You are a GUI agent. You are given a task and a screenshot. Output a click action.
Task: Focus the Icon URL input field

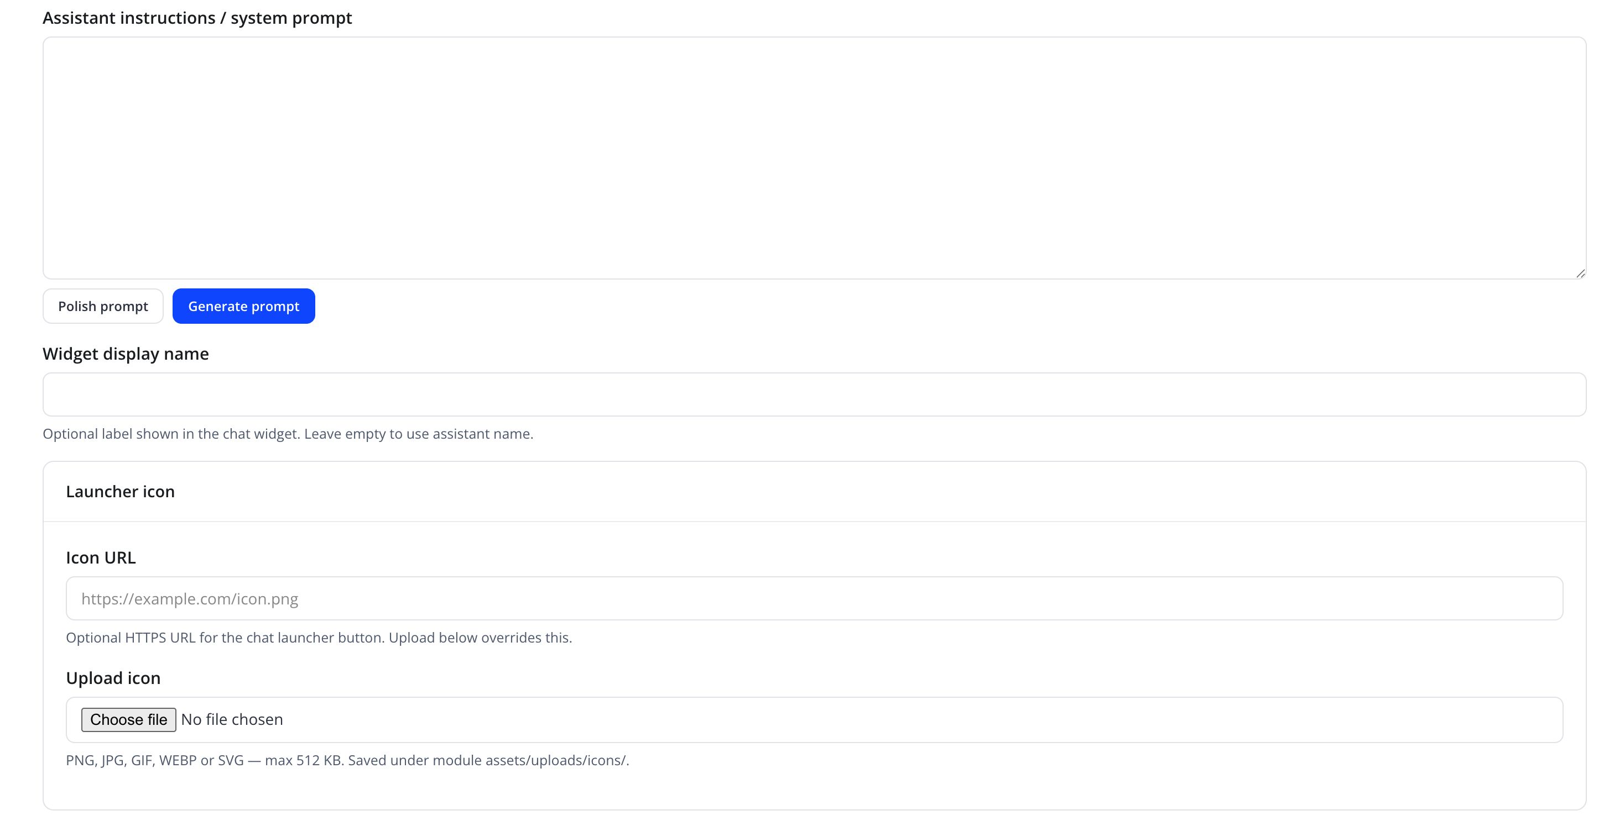814,598
